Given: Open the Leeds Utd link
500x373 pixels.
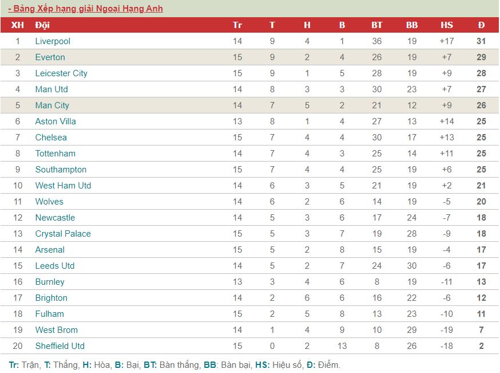Looking at the screenshot, I should click(55, 266).
